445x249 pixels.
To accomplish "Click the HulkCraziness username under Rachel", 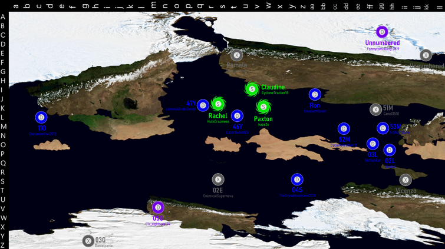I will (218, 122).
